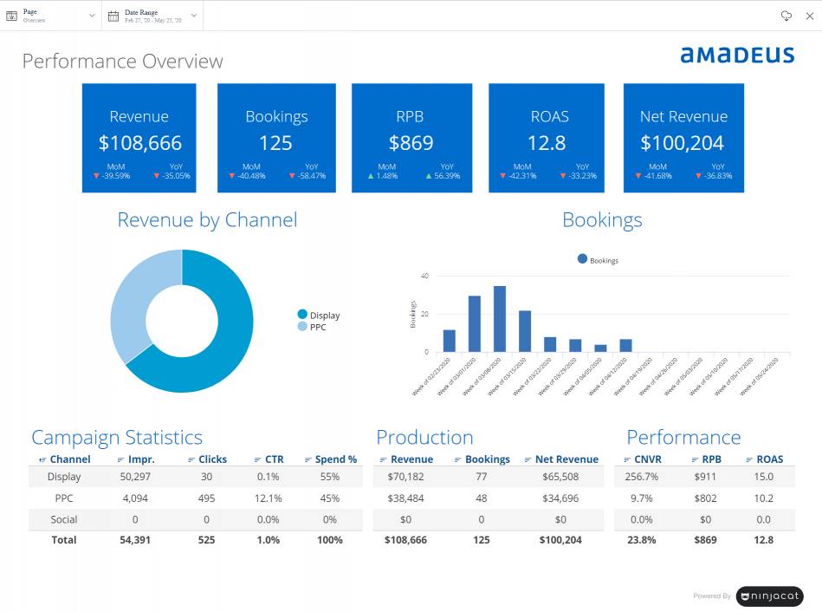Toggle the PPC series in donut legend
This screenshot has width=822, height=612.
point(302,327)
